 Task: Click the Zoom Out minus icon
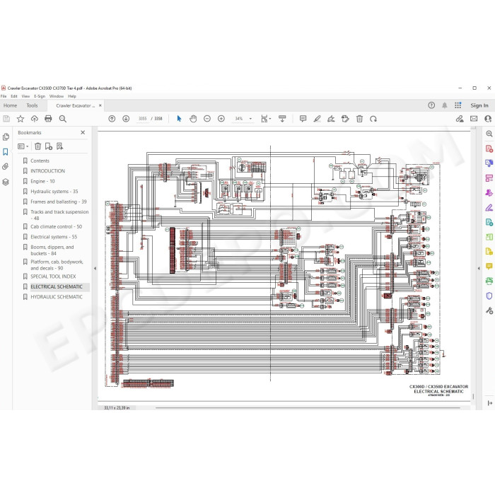[207, 119]
